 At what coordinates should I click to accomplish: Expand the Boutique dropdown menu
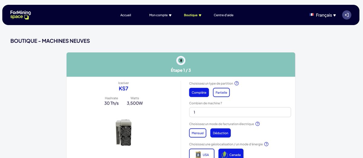[x=192, y=15]
